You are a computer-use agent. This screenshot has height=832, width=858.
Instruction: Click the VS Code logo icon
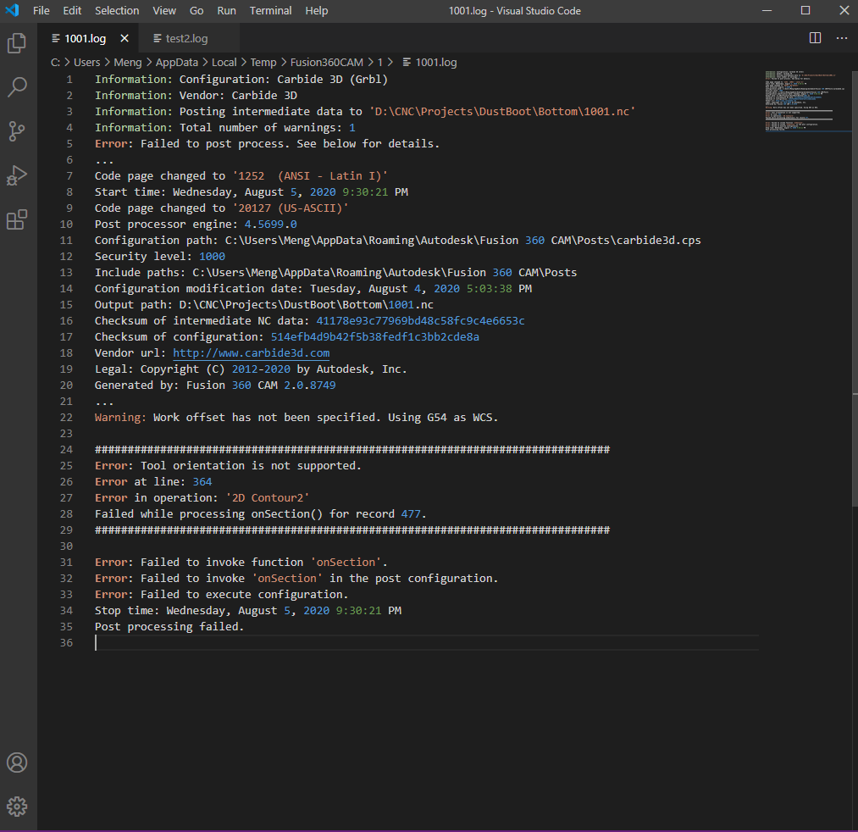[x=12, y=10]
